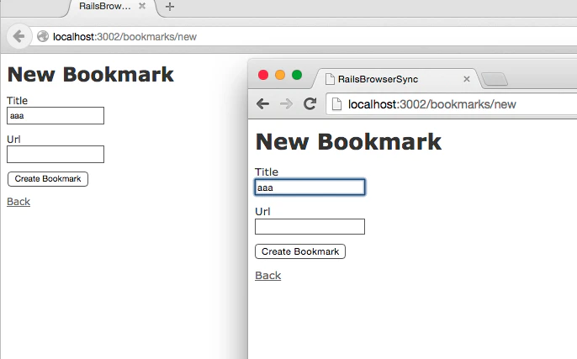
Task: Click the Chrome address bar URL
Action: (432, 104)
